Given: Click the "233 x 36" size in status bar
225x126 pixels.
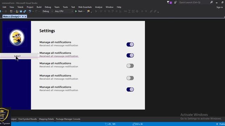Looking at the screenshot, I should pyautogui.click(x=139, y=124).
